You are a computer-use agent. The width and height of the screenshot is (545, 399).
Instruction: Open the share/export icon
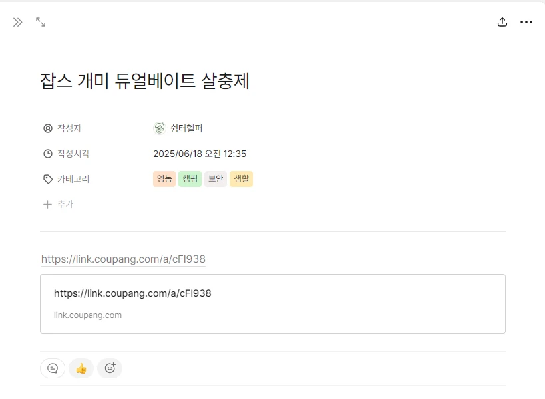[x=502, y=22]
